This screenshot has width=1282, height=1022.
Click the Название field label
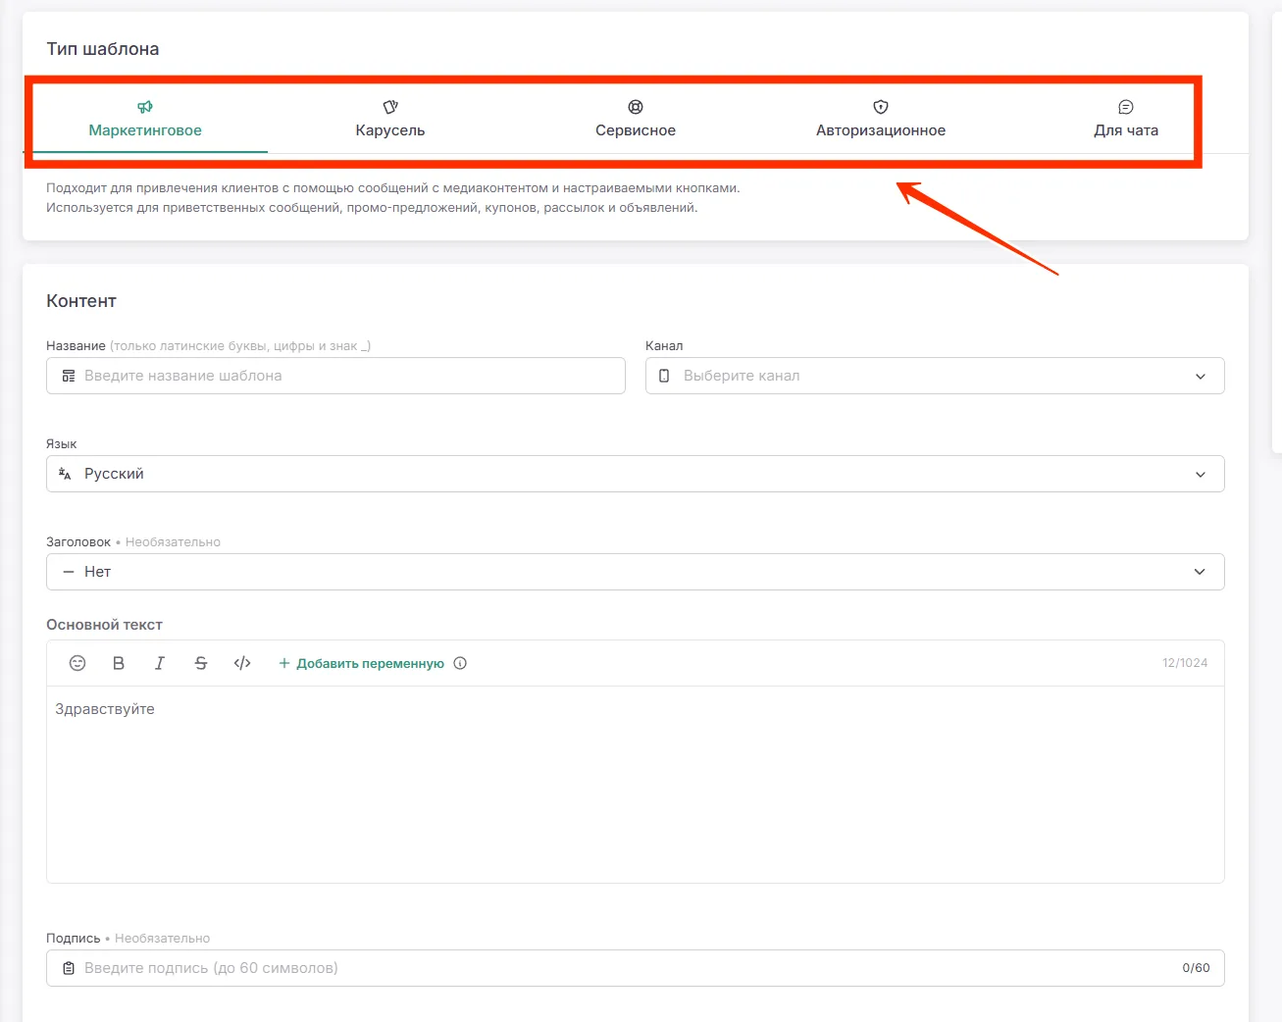[x=76, y=346]
